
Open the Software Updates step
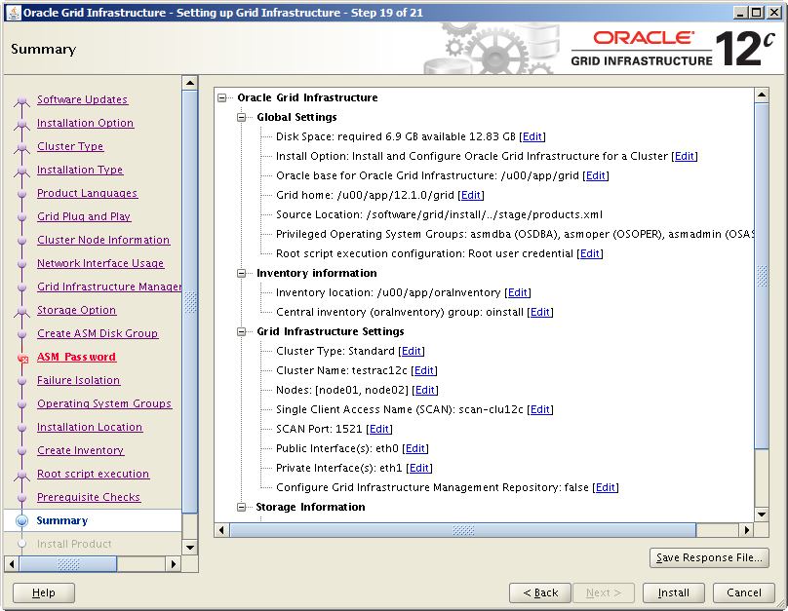[x=82, y=99]
